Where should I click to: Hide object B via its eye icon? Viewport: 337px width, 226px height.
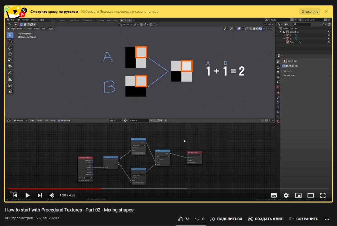point(329,39)
